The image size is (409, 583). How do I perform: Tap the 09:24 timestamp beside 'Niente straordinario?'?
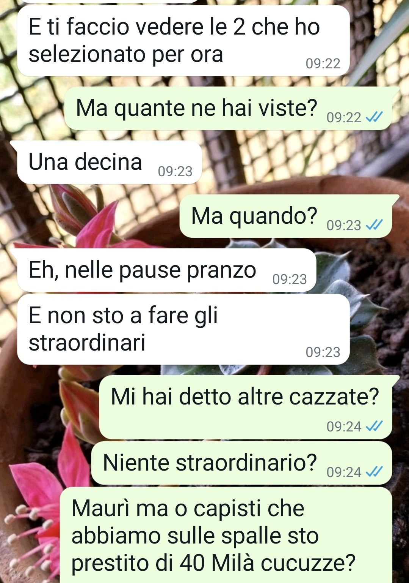(344, 472)
